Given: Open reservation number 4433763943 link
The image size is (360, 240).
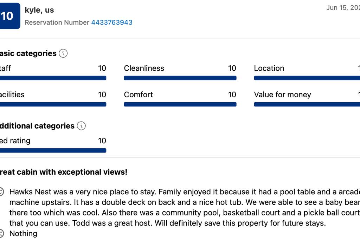Looking at the screenshot, I should click(x=112, y=22).
